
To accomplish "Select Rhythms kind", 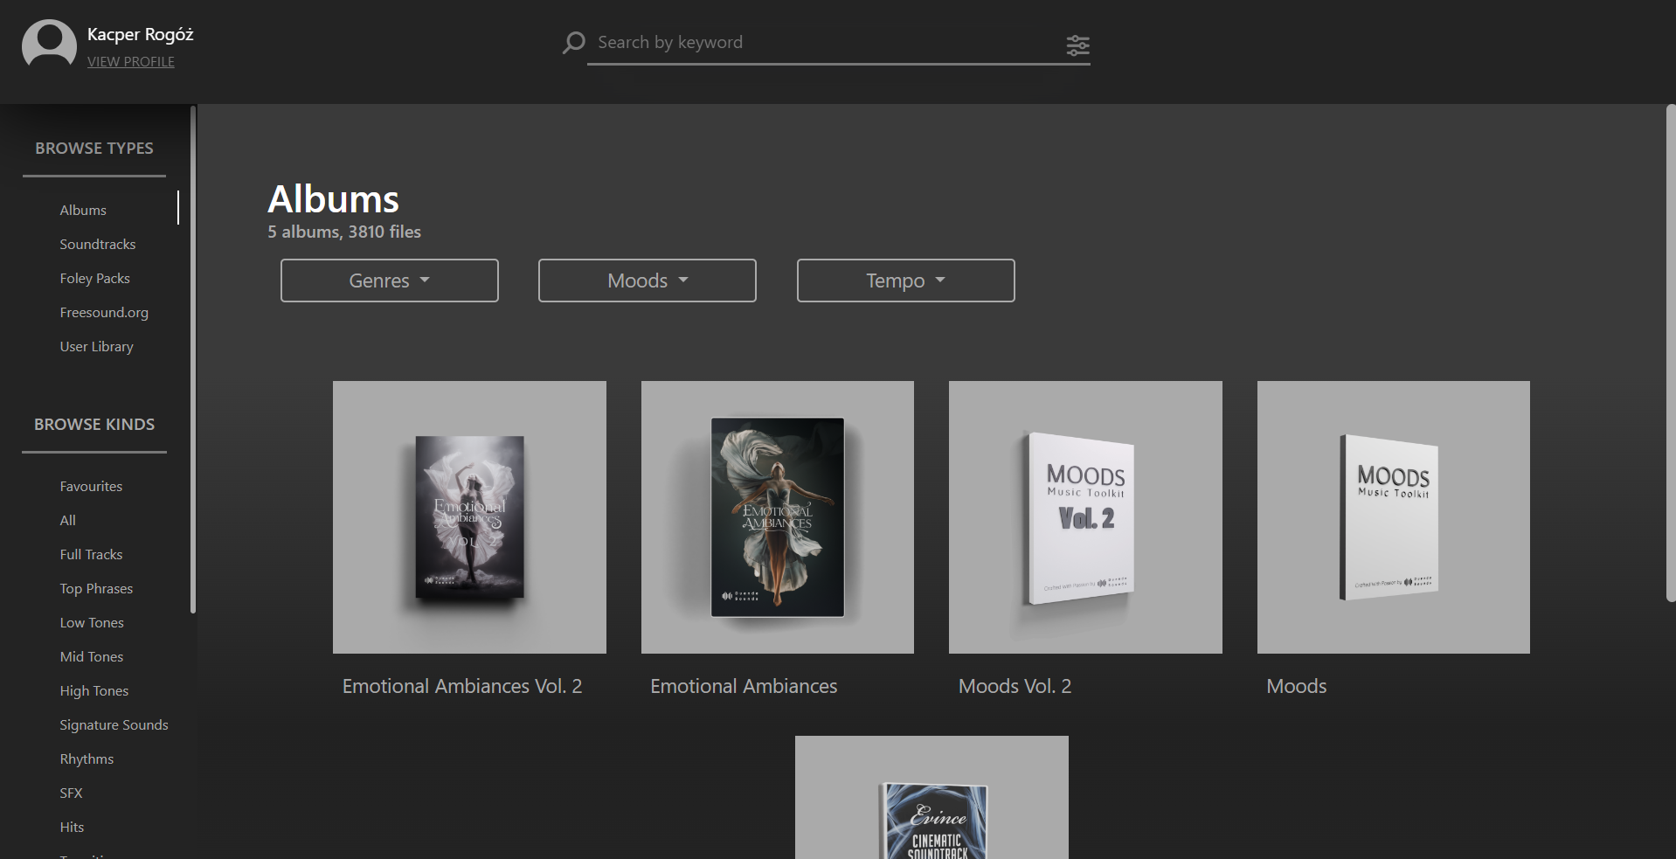I will tap(87, 759).
